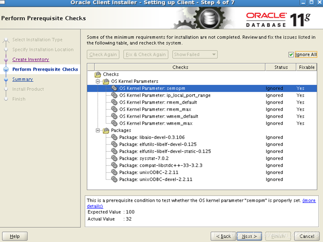Select Package: elfutils-libelf-devel-0.125 row
323x242 pixels.
[x=202, y=144]
